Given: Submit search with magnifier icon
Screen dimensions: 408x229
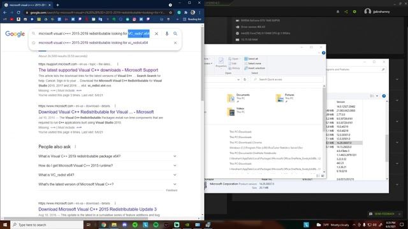Looking at the screenshot, I should (175, 34).
